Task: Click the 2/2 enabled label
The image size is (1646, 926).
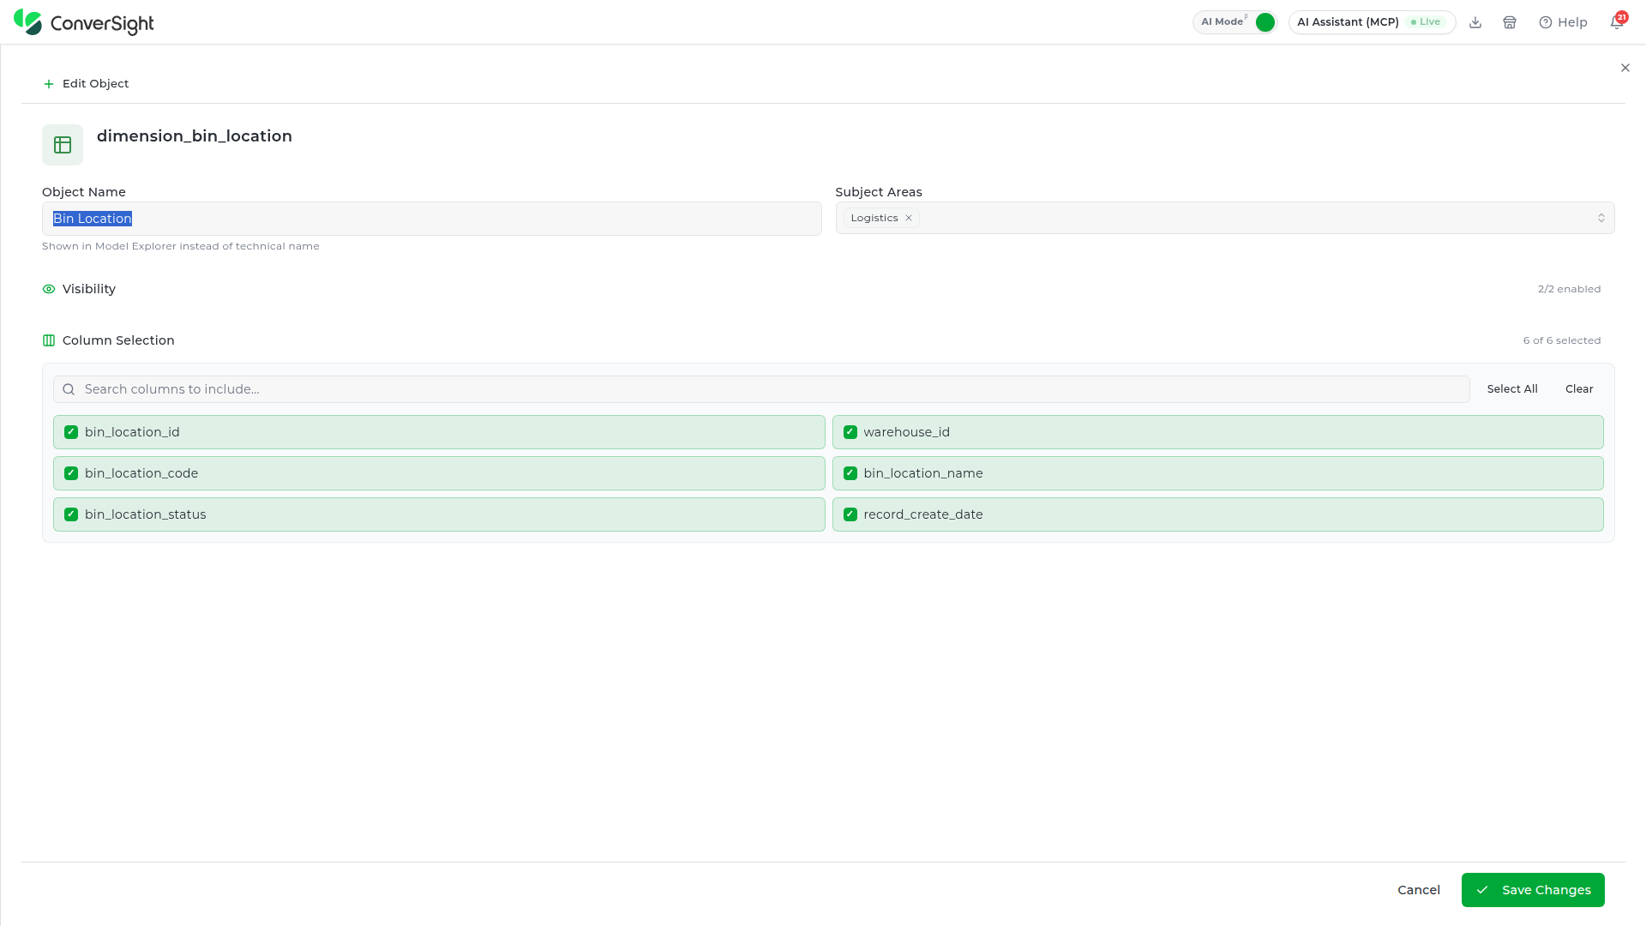Action: 1569,289
